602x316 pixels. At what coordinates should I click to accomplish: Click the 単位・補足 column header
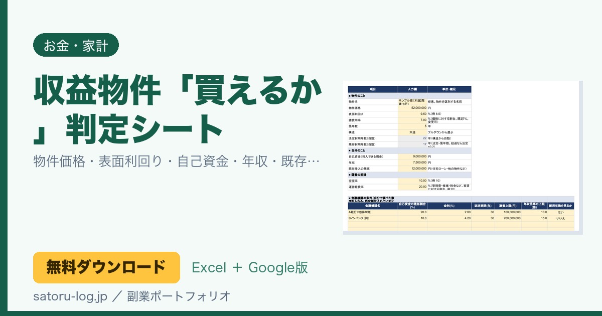[x=449, y=89]
